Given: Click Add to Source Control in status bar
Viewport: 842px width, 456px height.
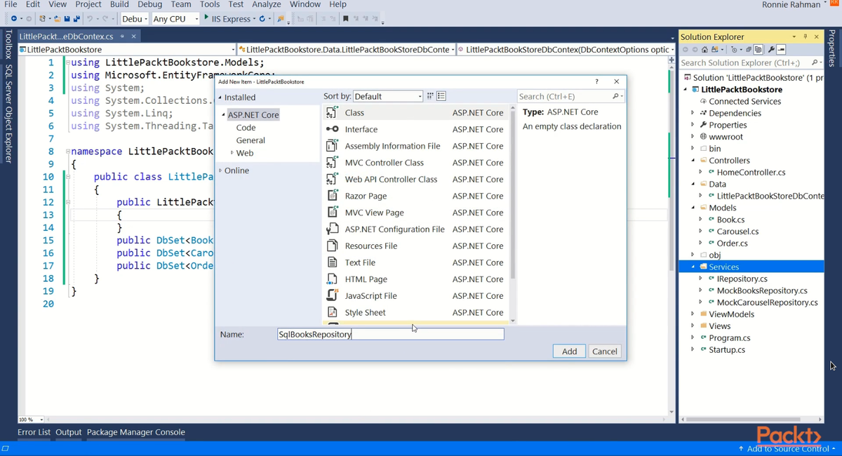Looking at the screenshot, I should tap(787, 449).
